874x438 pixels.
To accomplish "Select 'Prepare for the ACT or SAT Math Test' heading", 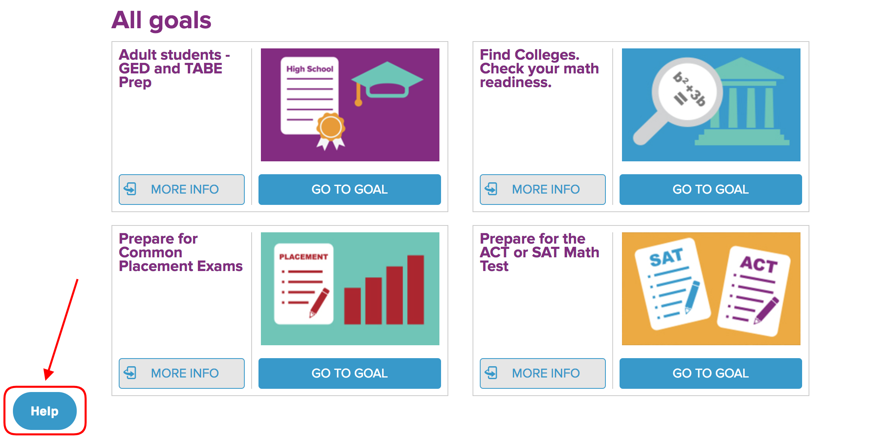I will point(540,252).
